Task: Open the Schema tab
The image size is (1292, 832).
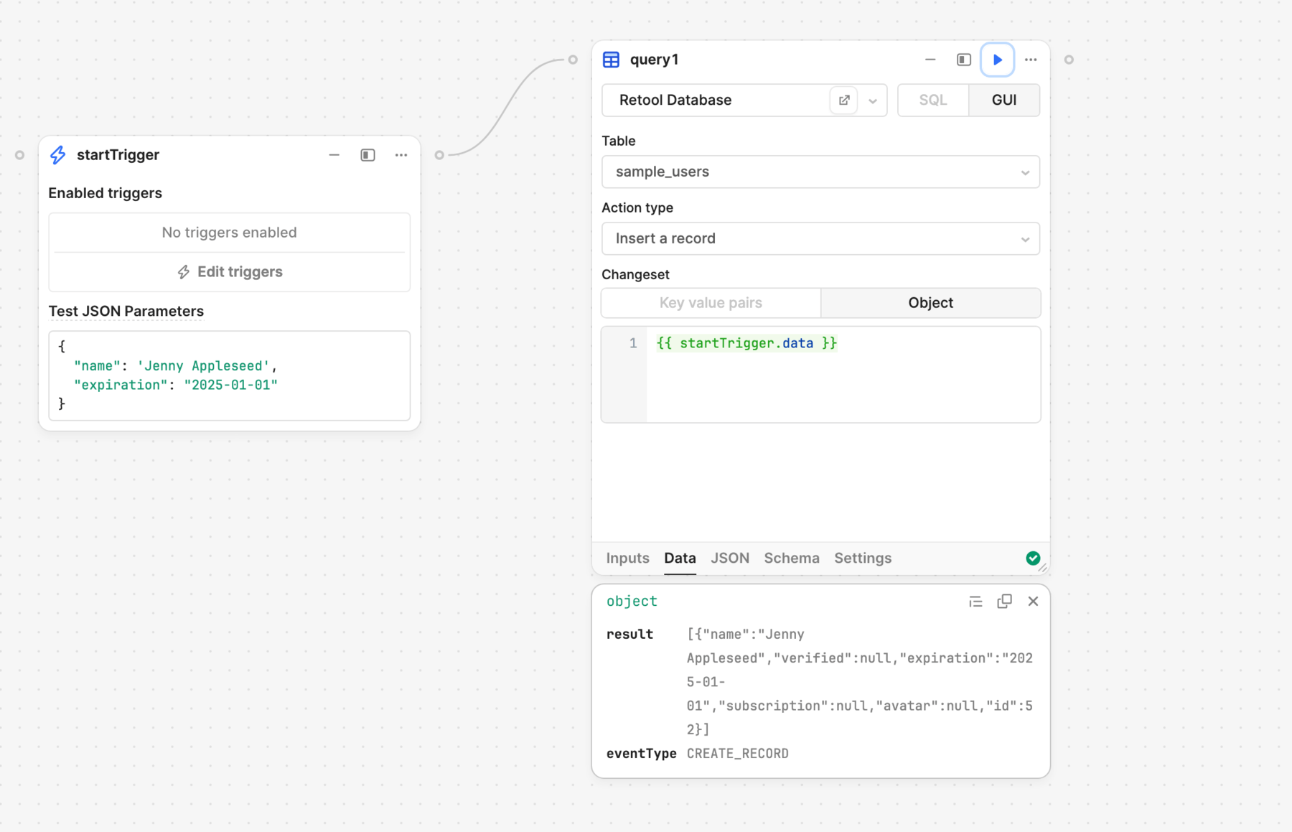Action: pyautogui.click(x=791, y=558)
